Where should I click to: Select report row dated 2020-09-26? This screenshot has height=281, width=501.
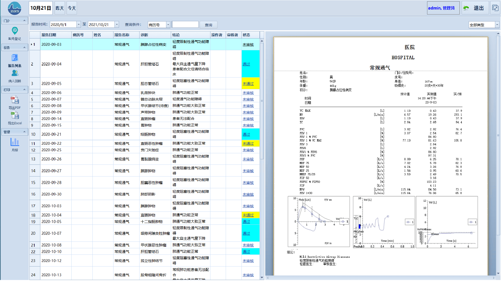tap(145, 159)
